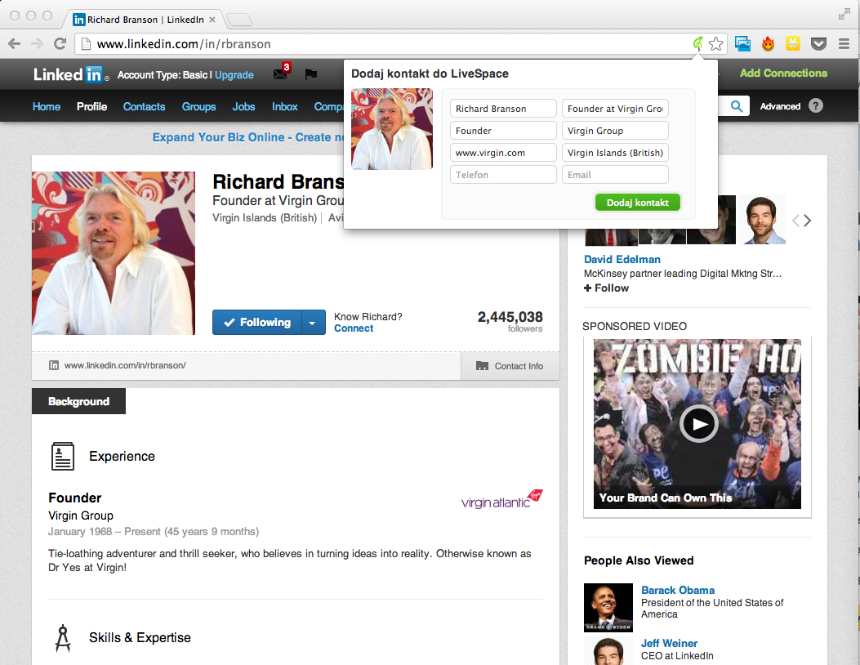Click the Advanced search link
Viewport: 860px width, 665px height.
pos(780,106)
